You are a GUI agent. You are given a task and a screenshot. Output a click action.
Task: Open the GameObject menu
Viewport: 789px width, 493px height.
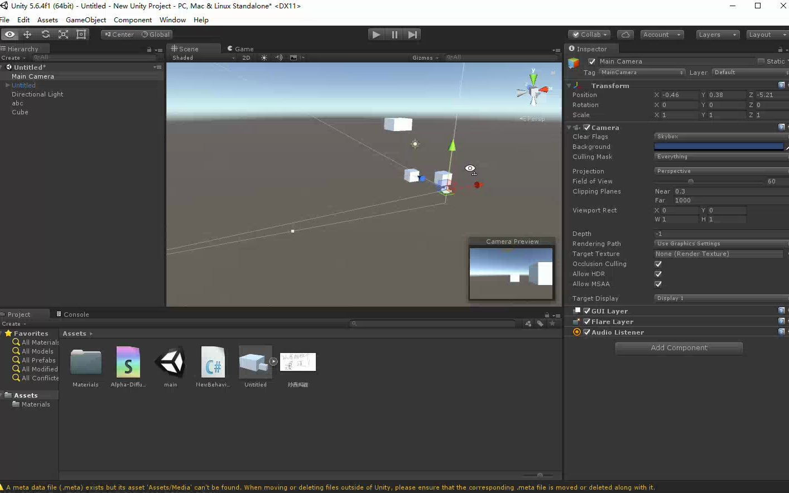coord(86,20)
